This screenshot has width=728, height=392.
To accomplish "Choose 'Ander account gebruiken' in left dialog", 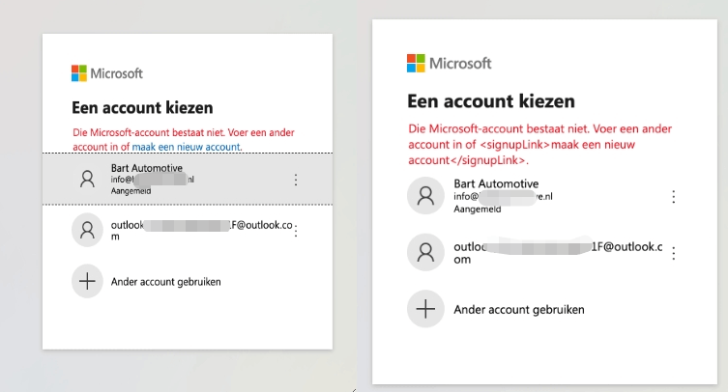I will [x=165, y=282].
